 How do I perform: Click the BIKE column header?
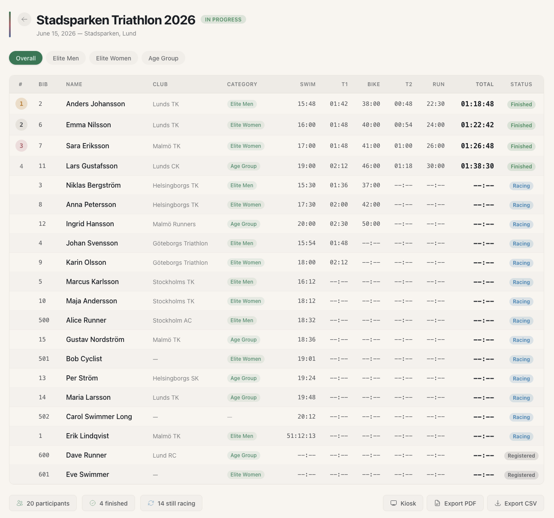[374, 84]
